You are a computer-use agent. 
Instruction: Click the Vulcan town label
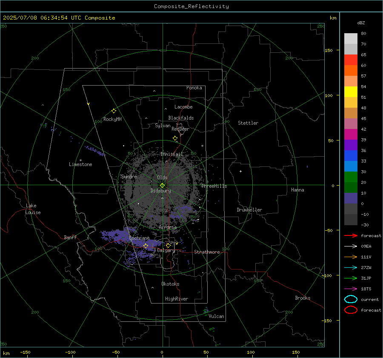click(217, 316)
